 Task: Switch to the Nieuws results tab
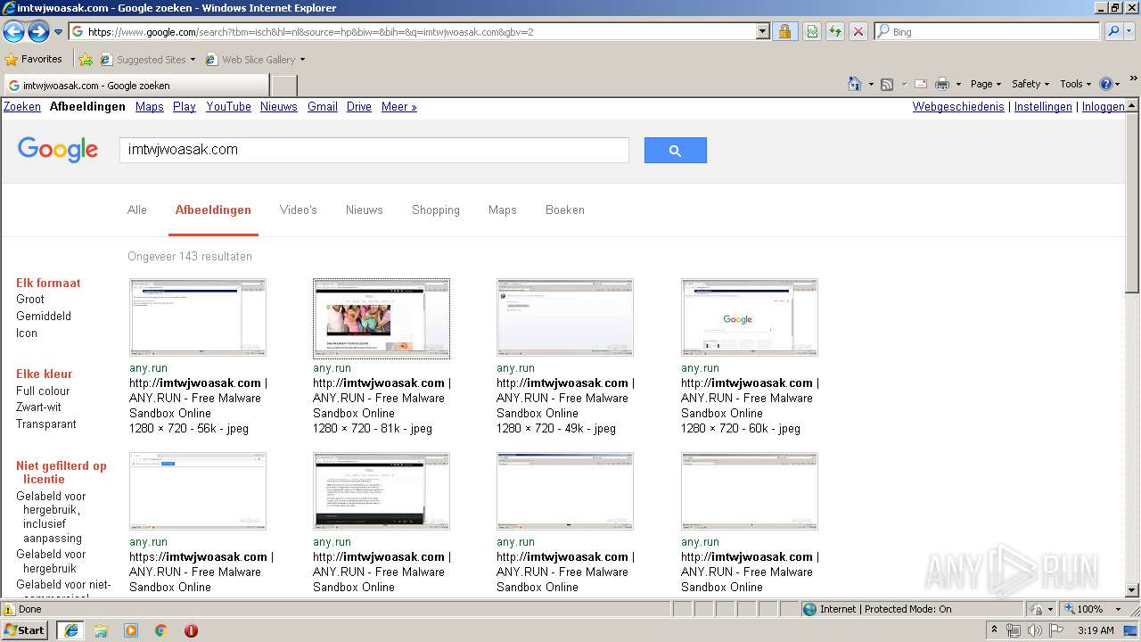tap(365, 210)
